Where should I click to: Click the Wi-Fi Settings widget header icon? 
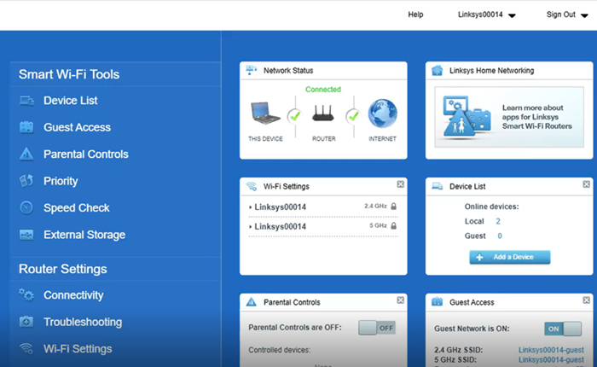coord(252,186)
